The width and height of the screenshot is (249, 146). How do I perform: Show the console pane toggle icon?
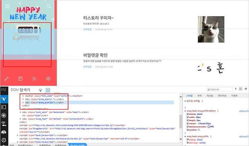[x=241, y=89]
